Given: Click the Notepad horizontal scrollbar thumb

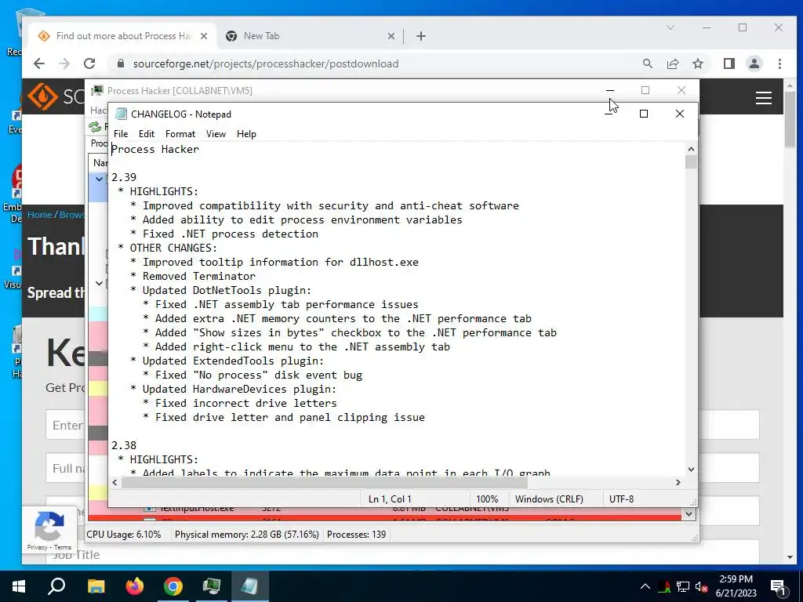Looking at the screenshot, I should pyautogui.click(x=325, y=482).
